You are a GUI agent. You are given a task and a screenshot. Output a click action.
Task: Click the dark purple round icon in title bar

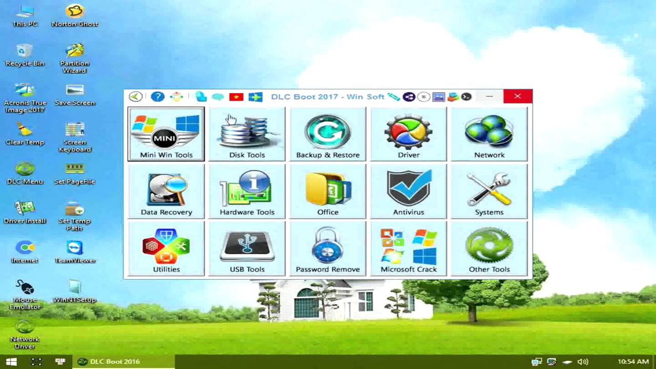coord(408,97)
